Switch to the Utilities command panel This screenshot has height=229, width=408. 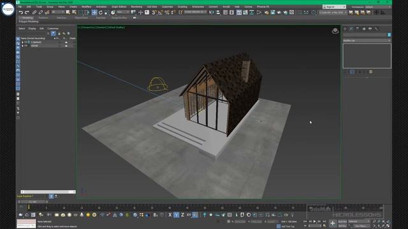point(376,29)
